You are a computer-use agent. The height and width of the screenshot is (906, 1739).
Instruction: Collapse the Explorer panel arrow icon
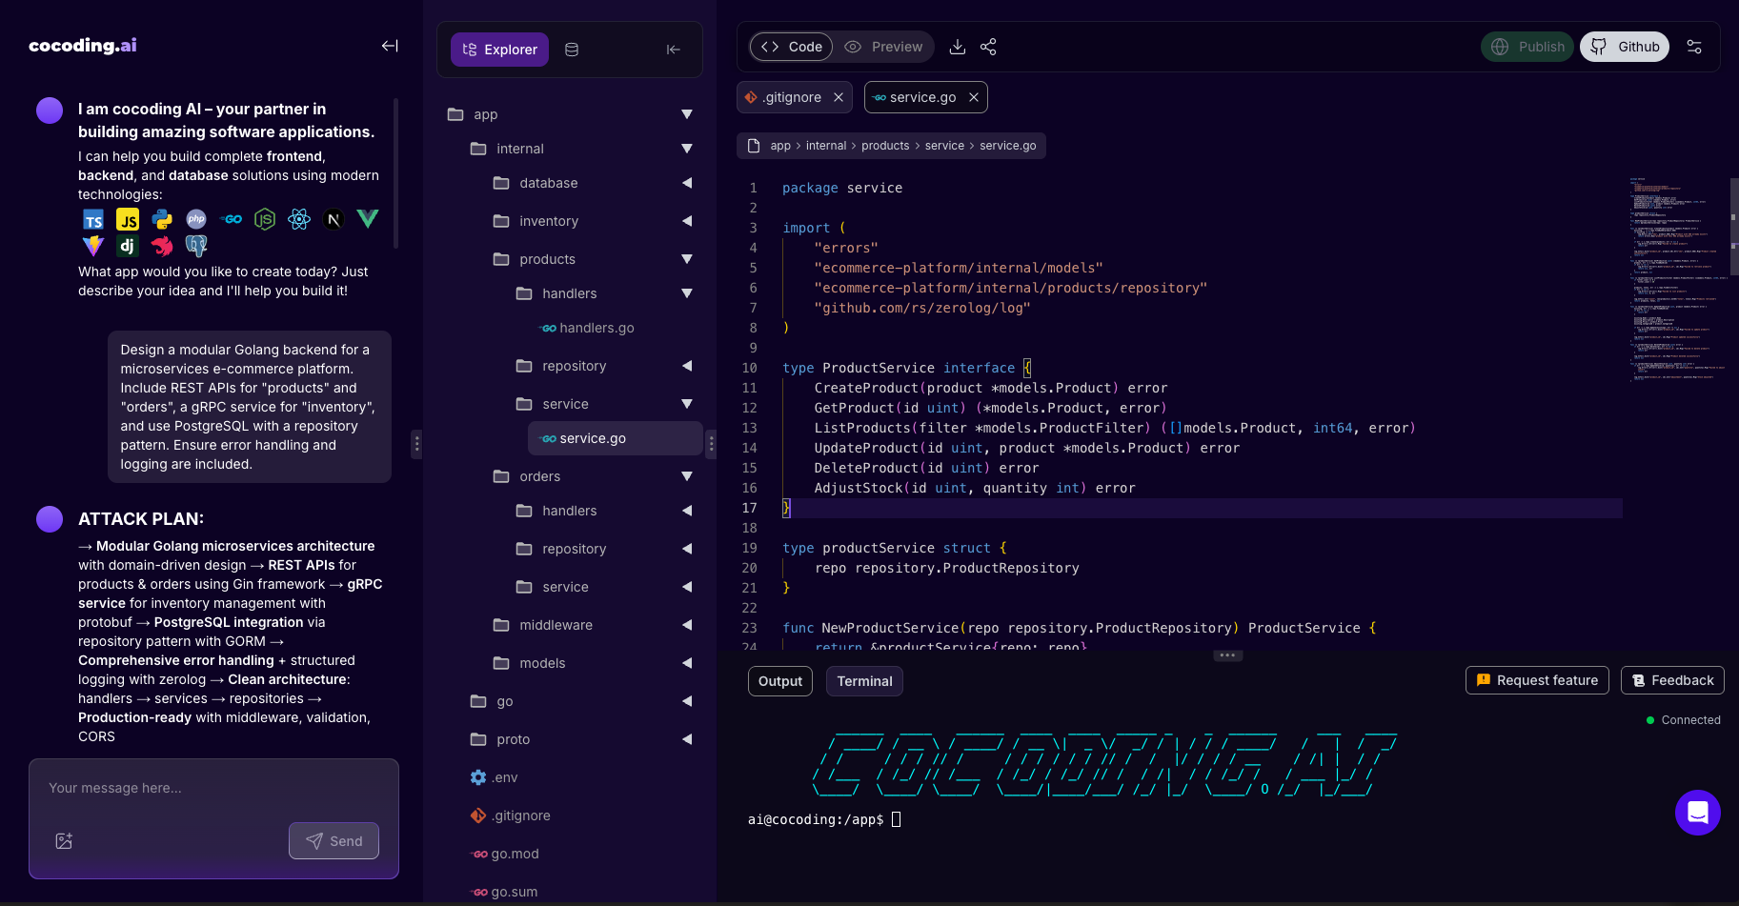[673, 49]
